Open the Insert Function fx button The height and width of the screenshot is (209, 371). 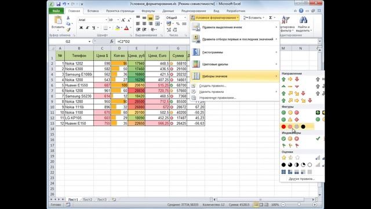112,41
